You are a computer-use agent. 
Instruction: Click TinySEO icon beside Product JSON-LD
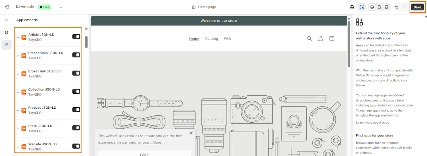(24, 110)
